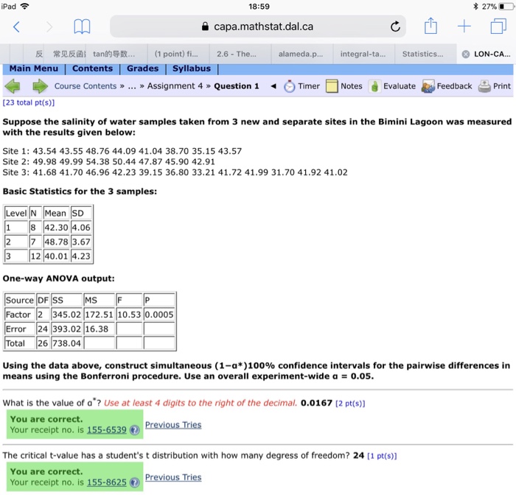The height and width of the screenshot is (495, 516).
Task: Click the P value 0.0005 cell
Action: tap(159, 315)
